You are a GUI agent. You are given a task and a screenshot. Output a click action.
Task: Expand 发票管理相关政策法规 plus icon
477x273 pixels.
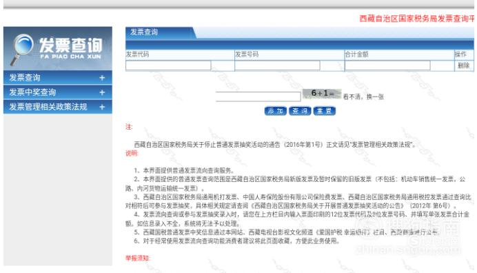coord(102,107)
